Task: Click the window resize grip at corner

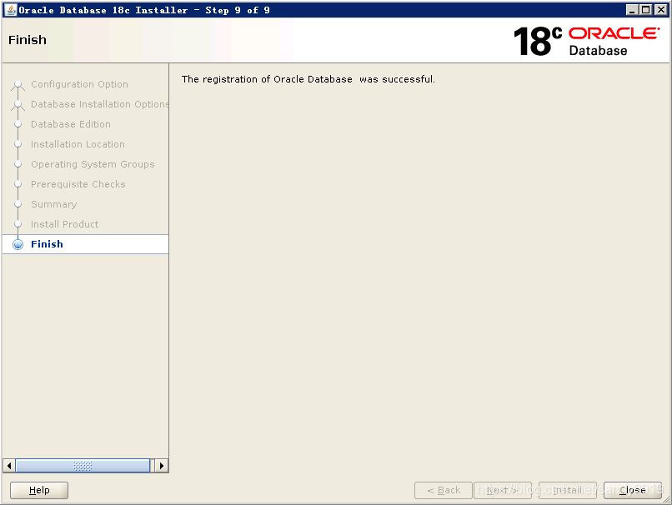Action: pos(666,499)
